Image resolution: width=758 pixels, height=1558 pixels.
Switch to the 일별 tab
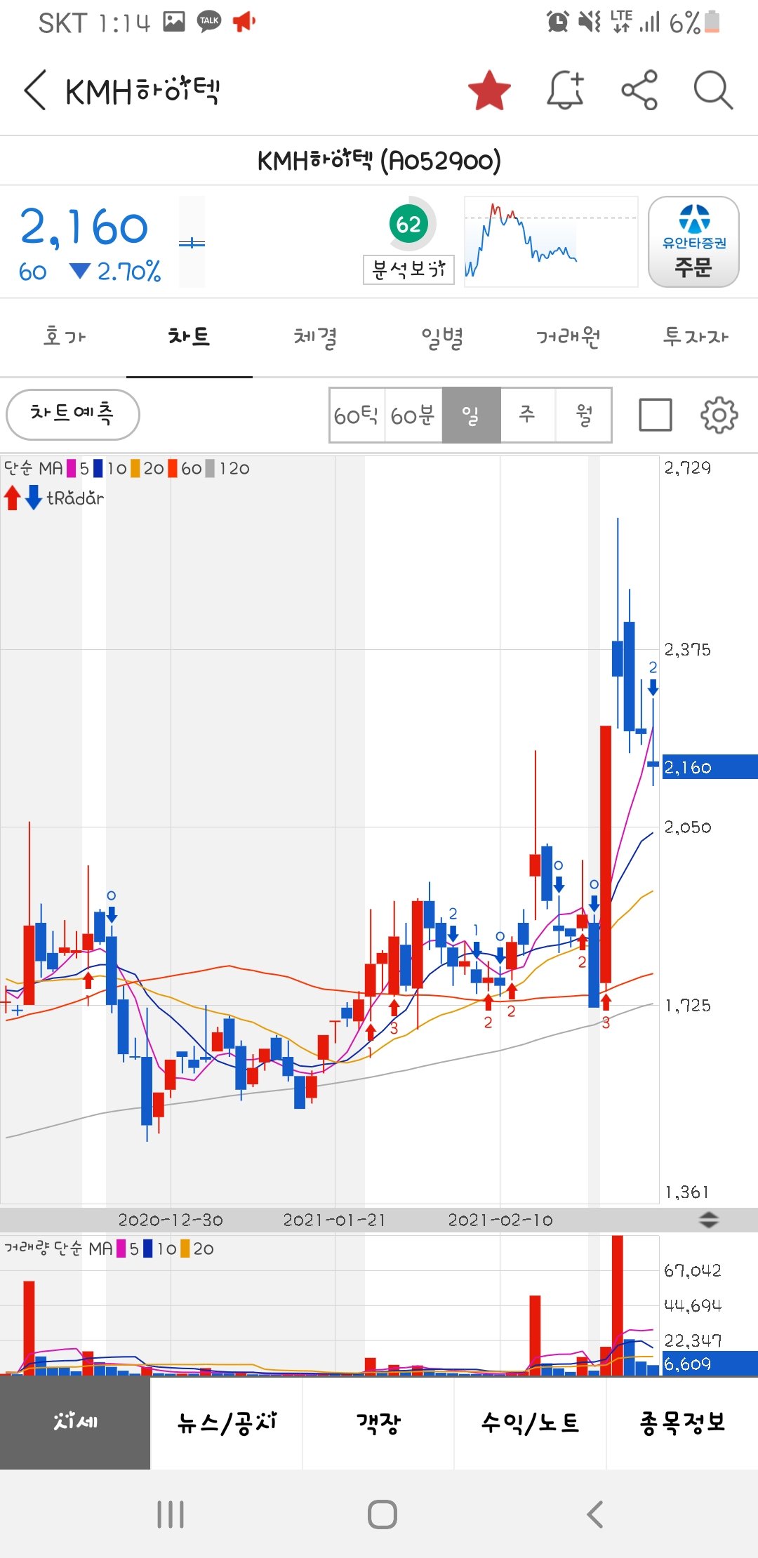pos(442,338)
